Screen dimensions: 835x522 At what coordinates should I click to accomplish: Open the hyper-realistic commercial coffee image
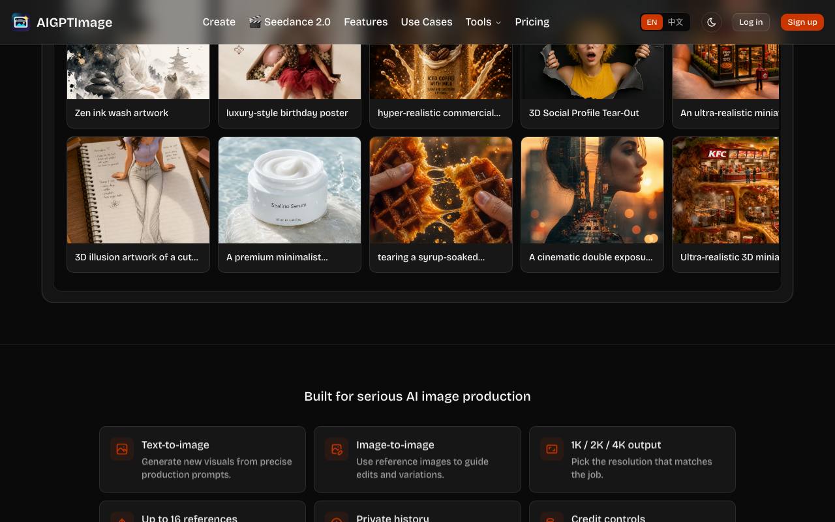[x=441, y=72]
